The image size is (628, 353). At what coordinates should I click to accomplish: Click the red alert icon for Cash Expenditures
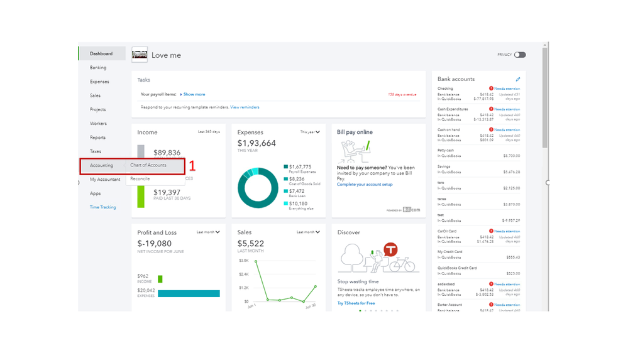(x=491, y=109)
